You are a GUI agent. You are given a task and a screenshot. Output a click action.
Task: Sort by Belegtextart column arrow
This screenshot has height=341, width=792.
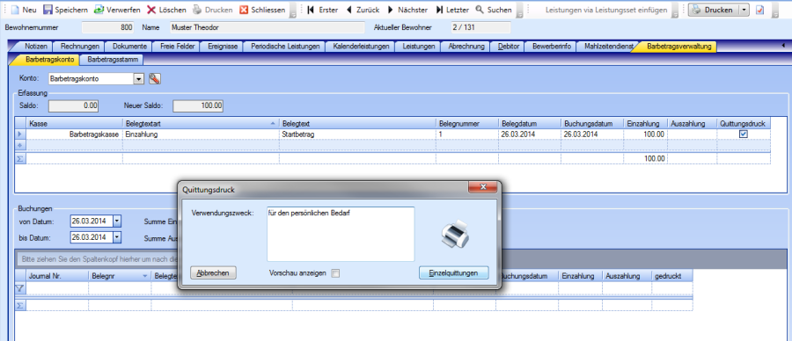[x=273, y=123]
